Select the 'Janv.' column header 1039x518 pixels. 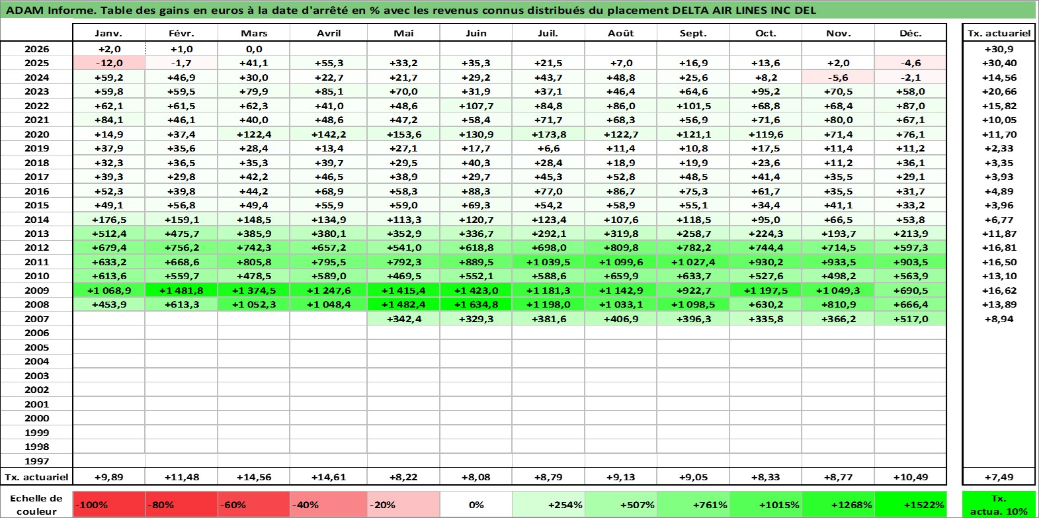(x=108, y=33)
